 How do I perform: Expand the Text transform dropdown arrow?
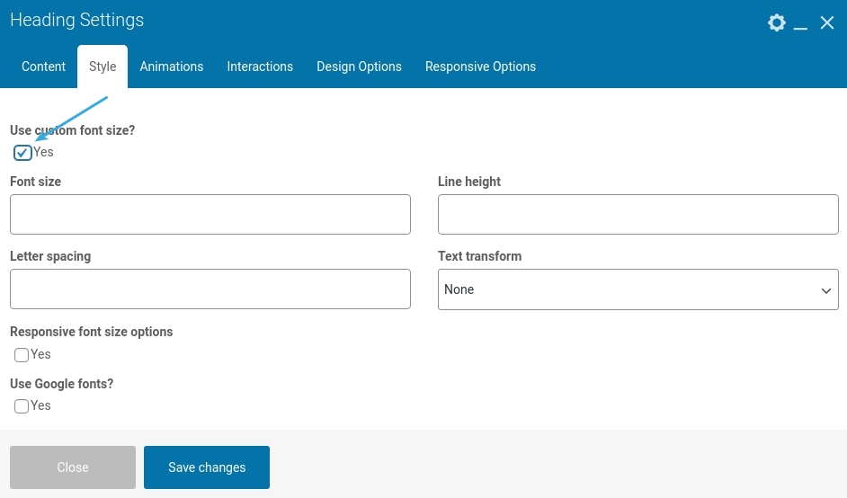point(825,290)
